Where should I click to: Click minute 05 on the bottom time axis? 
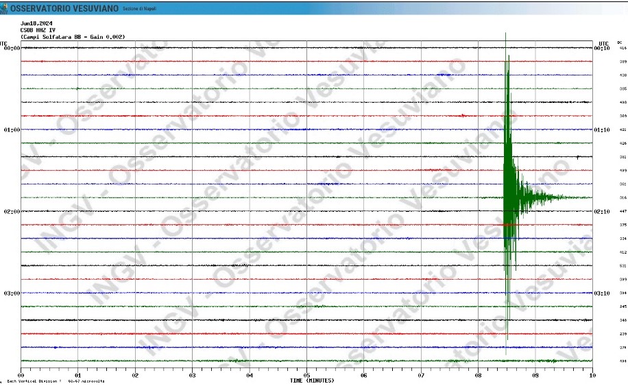pos(306,375)
